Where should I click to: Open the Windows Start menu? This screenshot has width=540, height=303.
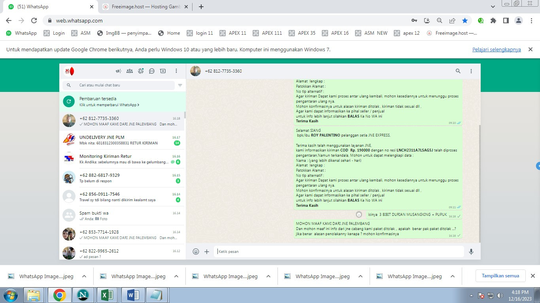(x=10, y=295)
